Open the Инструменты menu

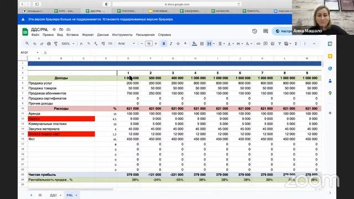pos(122,35)
